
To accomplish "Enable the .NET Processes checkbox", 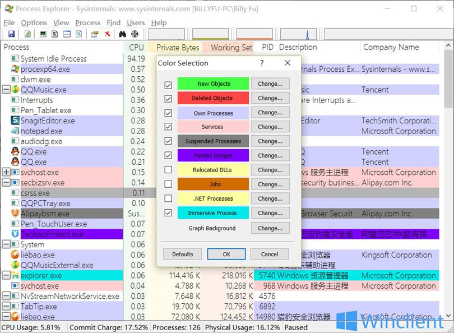I will [x=168, y=198].
